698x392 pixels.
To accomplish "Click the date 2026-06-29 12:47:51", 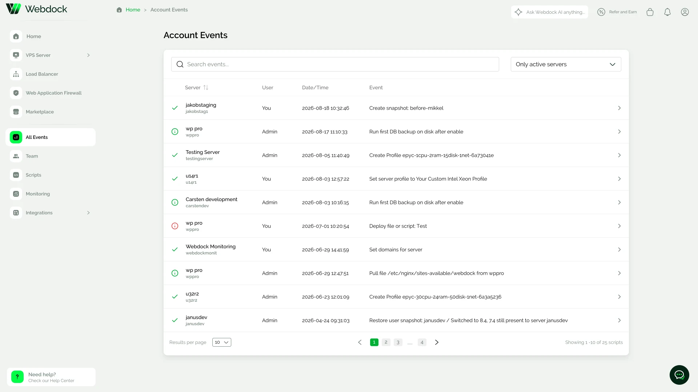I will 325,273.
